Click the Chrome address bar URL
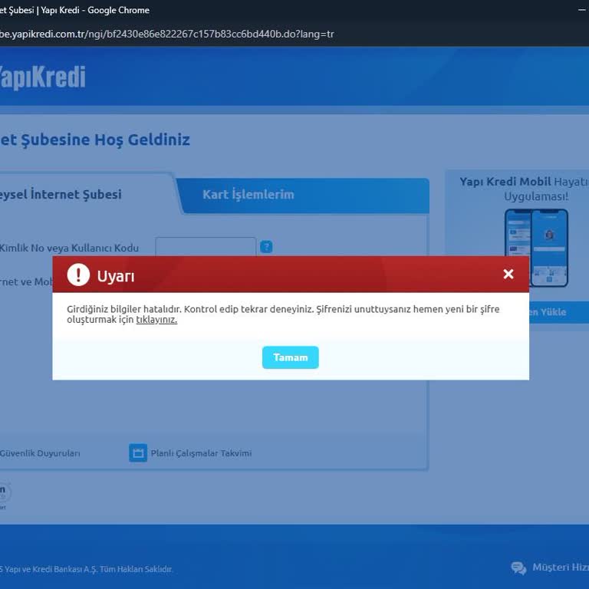The image size is (589, 589). pos(166,35)
